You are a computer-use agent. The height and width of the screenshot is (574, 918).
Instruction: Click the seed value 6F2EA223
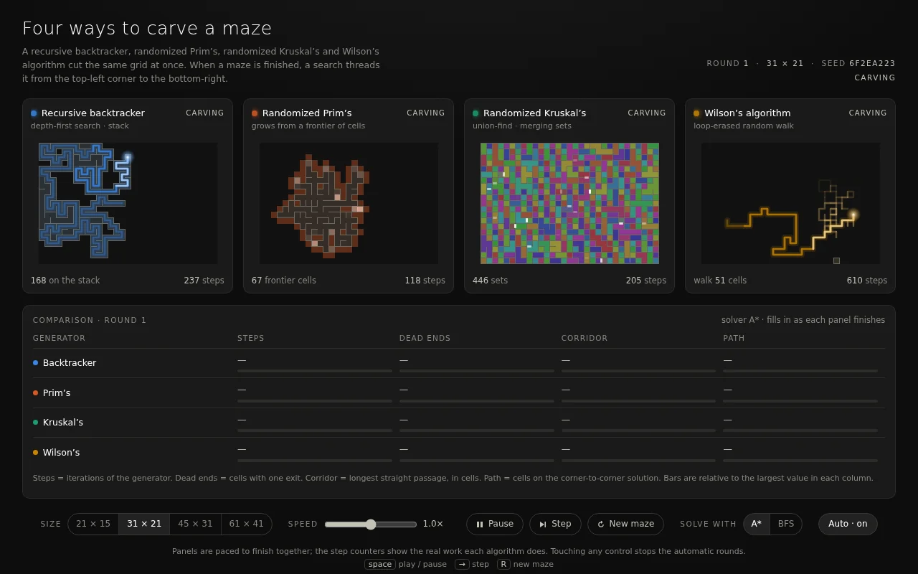(873, 63)
